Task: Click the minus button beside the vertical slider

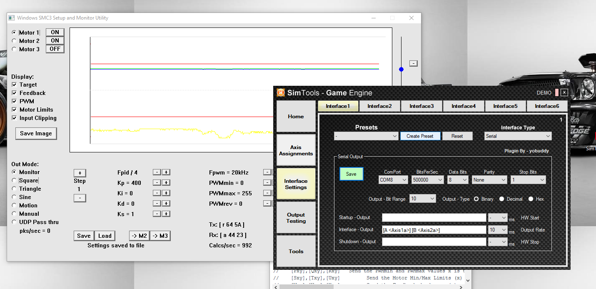Action: point(413,63)
